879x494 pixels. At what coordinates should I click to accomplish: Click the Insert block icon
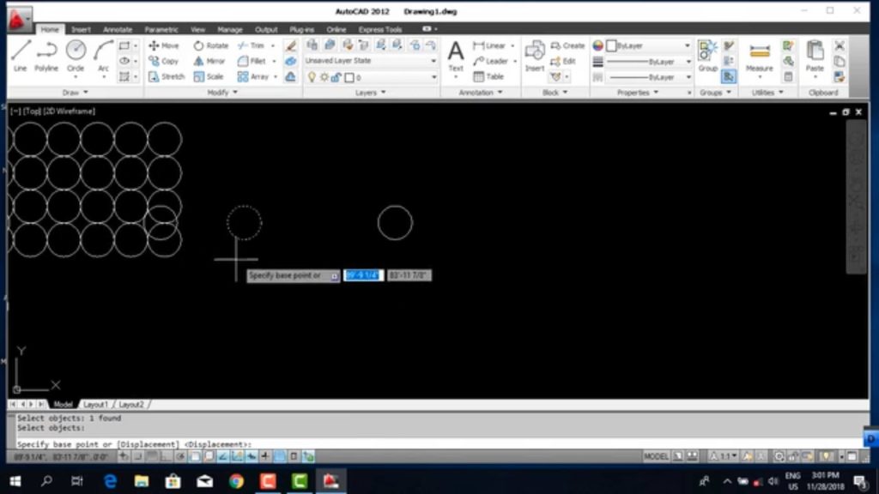click(x=534, y=56)
